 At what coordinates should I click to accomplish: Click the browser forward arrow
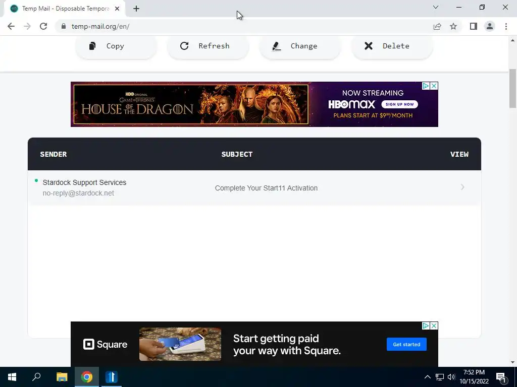[27, 26]
